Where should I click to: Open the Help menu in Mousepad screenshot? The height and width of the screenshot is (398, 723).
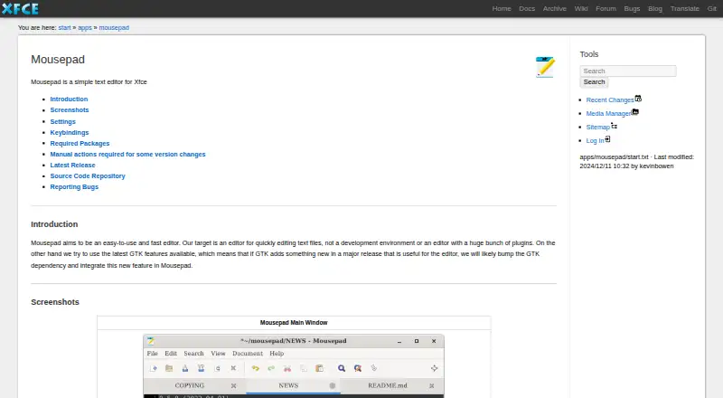click(277, 353)
